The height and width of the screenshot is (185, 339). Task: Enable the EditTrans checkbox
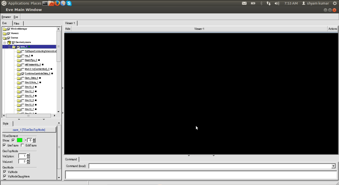click(23, 145)
